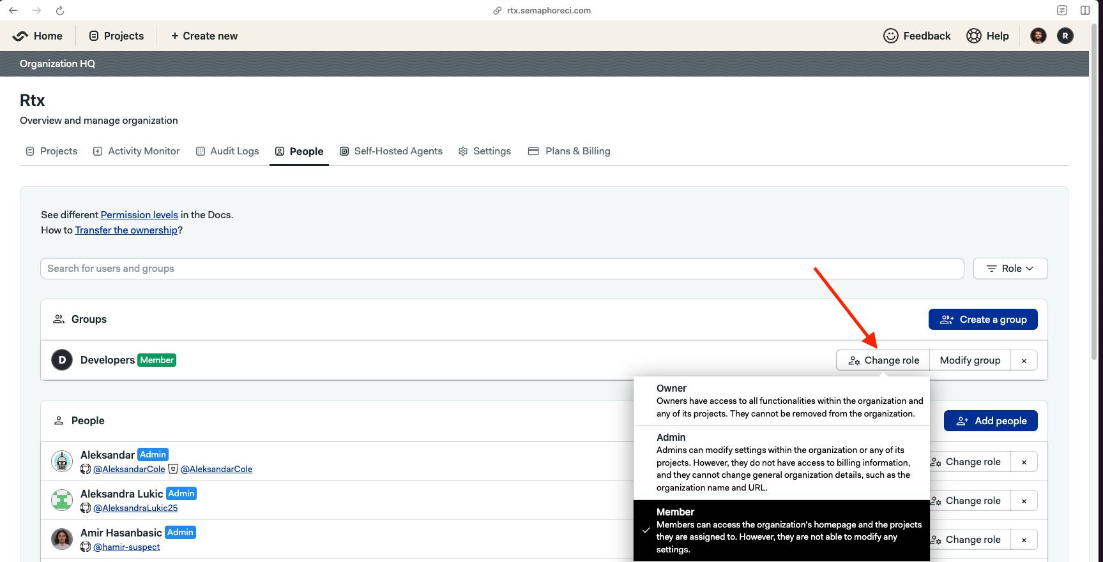Screen dimensions: 1103x562
Task: Click the browser back arrow
Action: 13,10
